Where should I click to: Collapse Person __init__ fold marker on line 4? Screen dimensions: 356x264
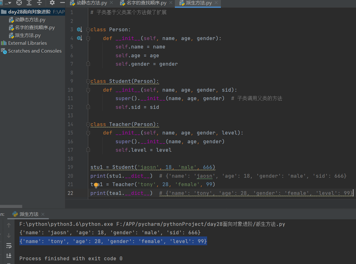88,38
